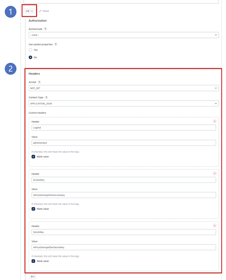Toggle Mask value for SecretKey header
Viewport: 226px width, 280px height.
pos(34,261)
